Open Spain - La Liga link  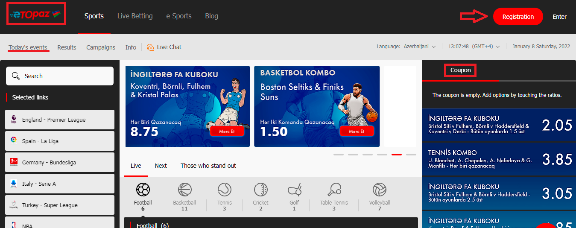click(x=60, y=141)
